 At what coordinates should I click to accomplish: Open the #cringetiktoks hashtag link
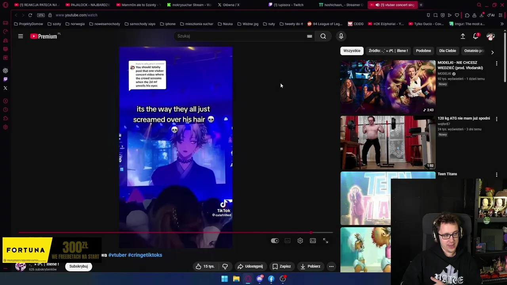pos(145,255)
